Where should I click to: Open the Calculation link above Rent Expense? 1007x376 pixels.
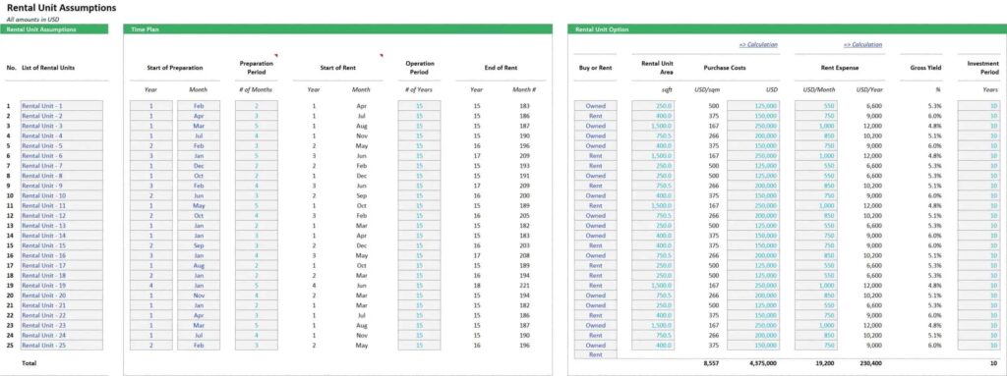pos(862,44)
